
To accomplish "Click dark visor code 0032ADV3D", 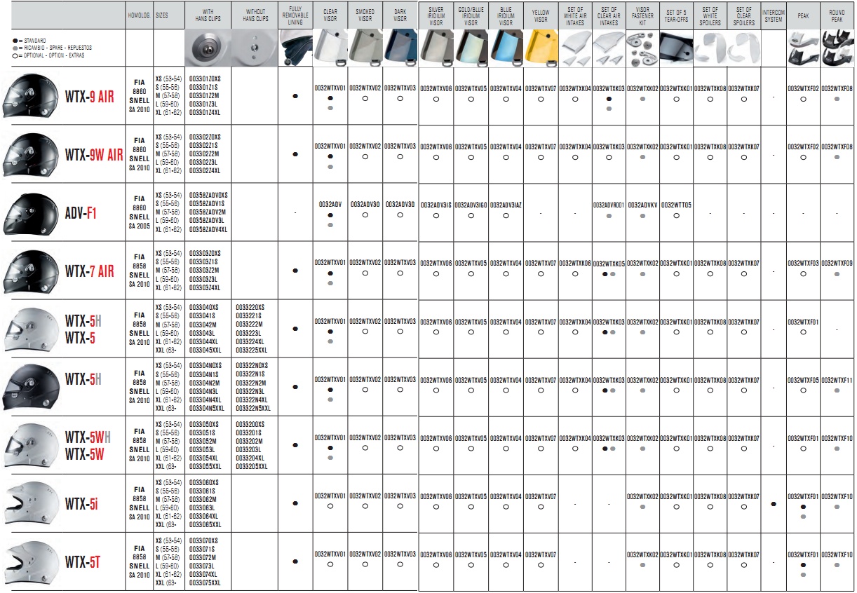I will [400, 205].
